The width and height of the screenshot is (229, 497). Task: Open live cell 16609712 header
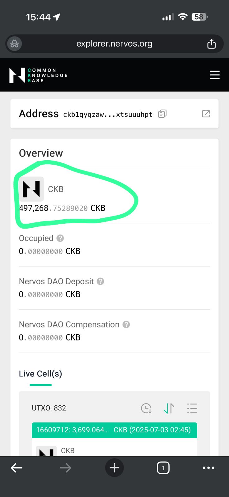pyautogui.click(x=114, y=430)
